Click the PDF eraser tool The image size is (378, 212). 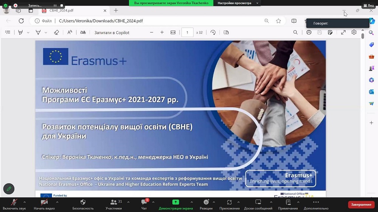click(x=56, y=32)
